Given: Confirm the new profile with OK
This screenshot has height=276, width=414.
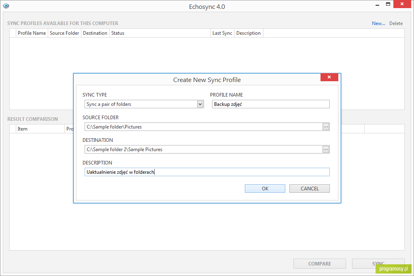Looking at the screenshot, I should click(x=265, y=188).
